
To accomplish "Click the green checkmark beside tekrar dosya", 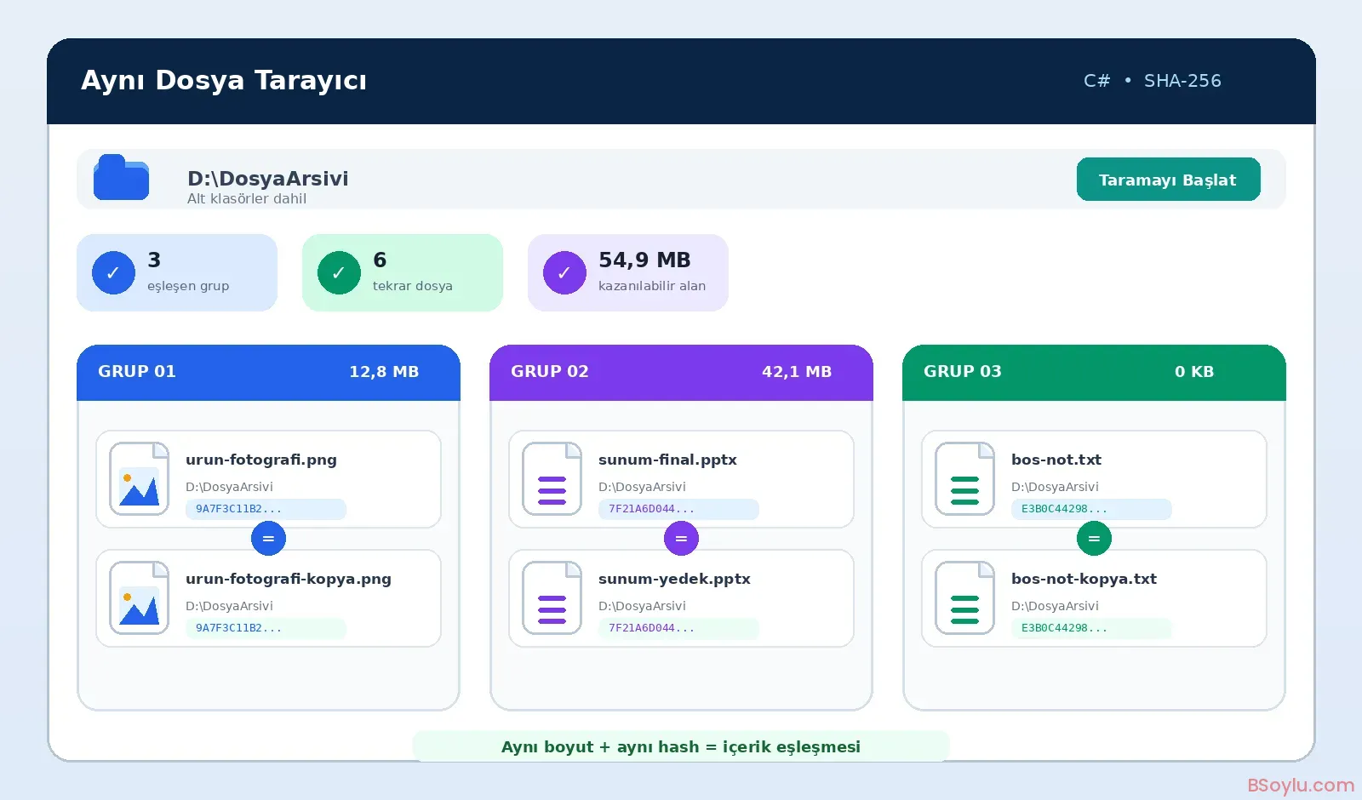I will tap(339, 272).
